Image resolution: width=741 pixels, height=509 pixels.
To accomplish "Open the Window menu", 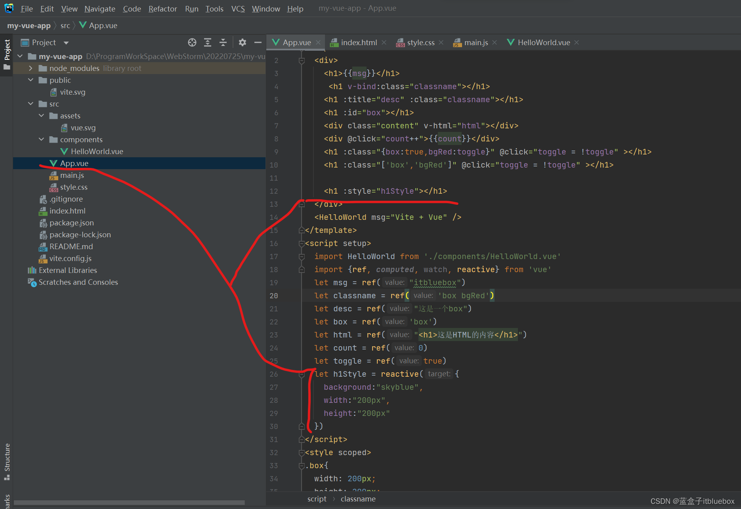I will coord(266,9).
